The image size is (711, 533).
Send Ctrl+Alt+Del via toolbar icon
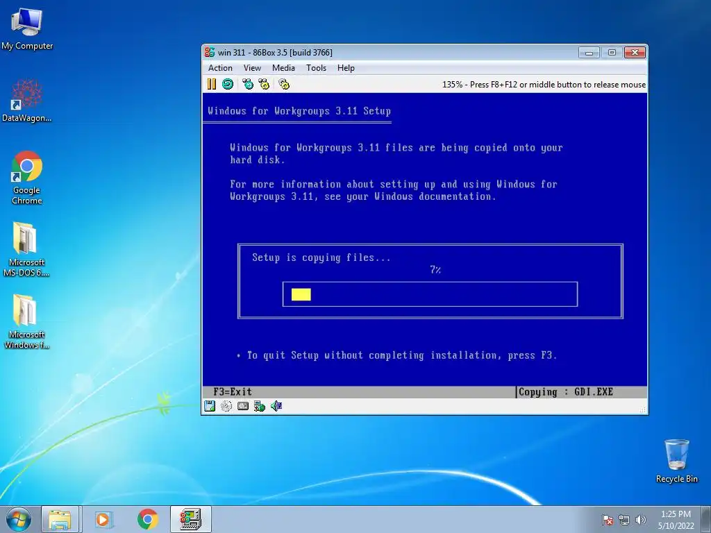click(248, 84)
